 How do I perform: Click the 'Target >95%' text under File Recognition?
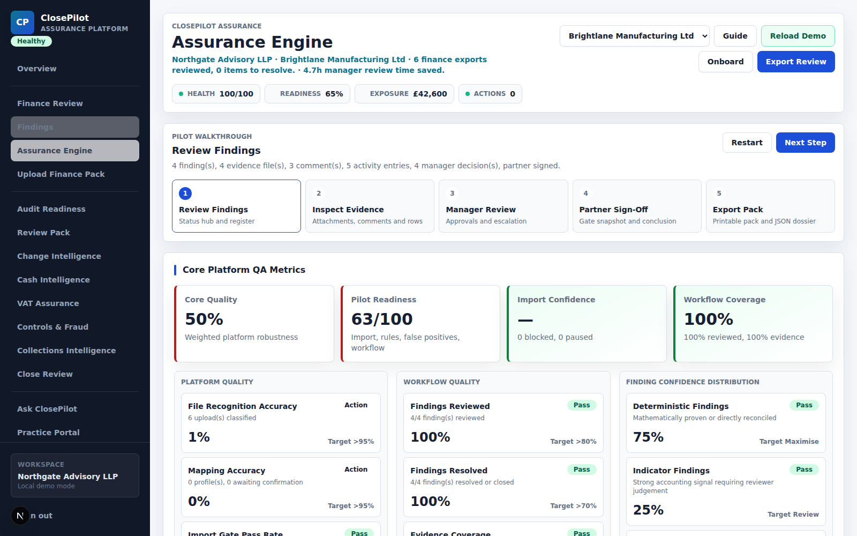pos(351,442)
